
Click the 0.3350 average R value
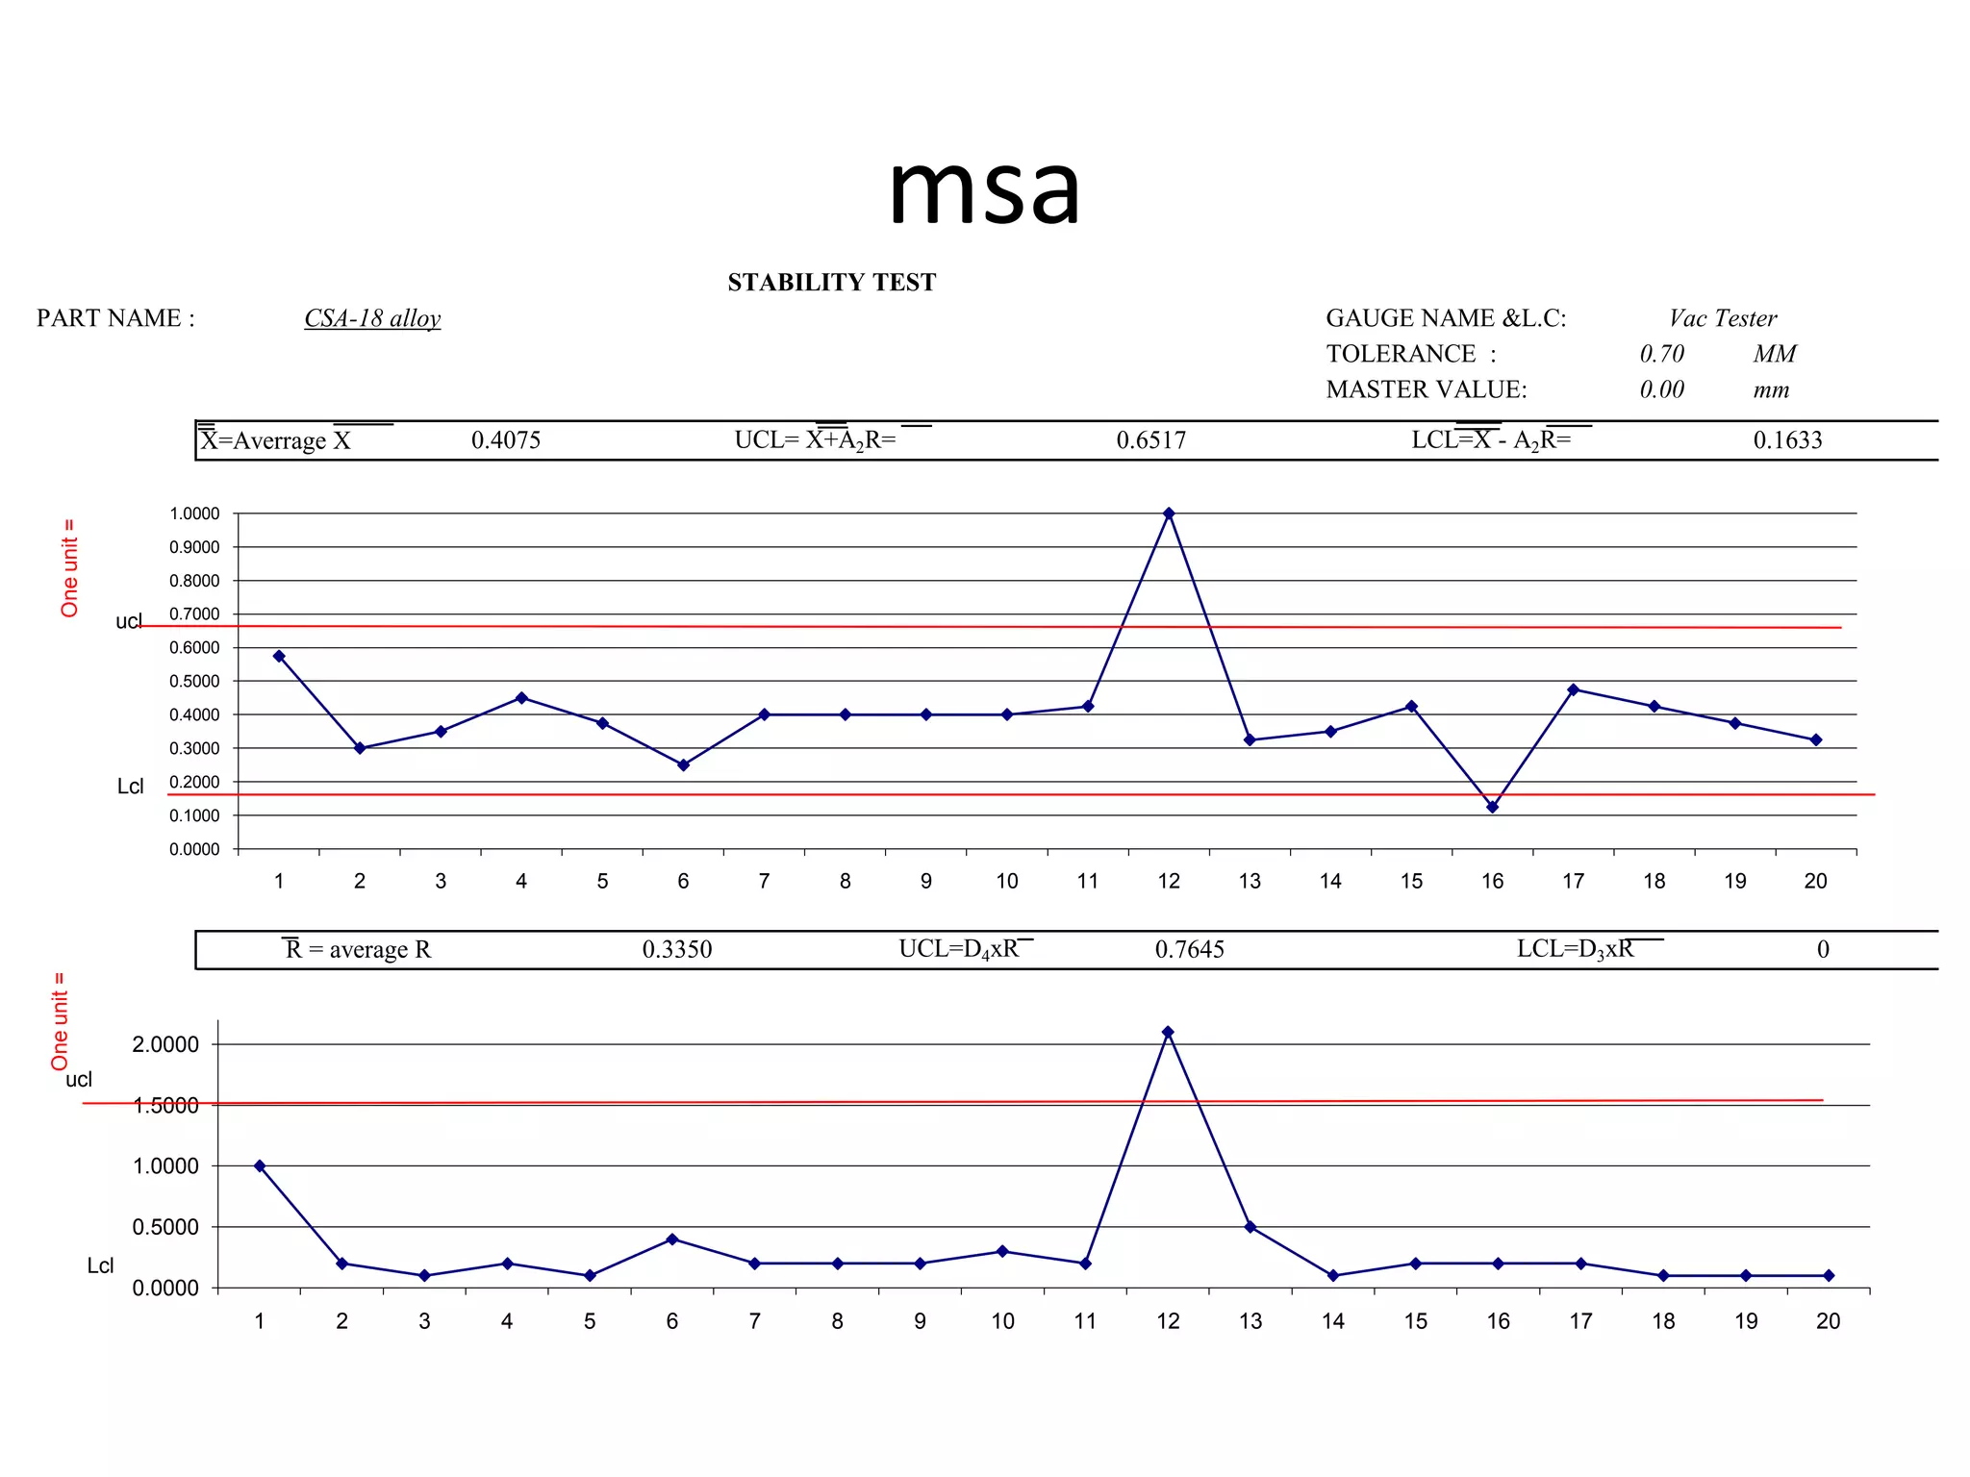(677, 949)
